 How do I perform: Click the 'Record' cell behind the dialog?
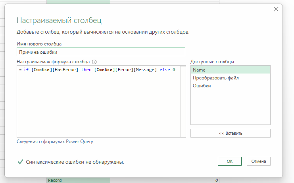(78, 180)
